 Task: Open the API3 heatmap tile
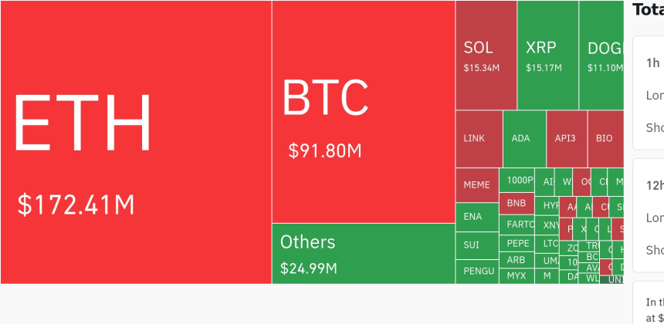point(566,139)
